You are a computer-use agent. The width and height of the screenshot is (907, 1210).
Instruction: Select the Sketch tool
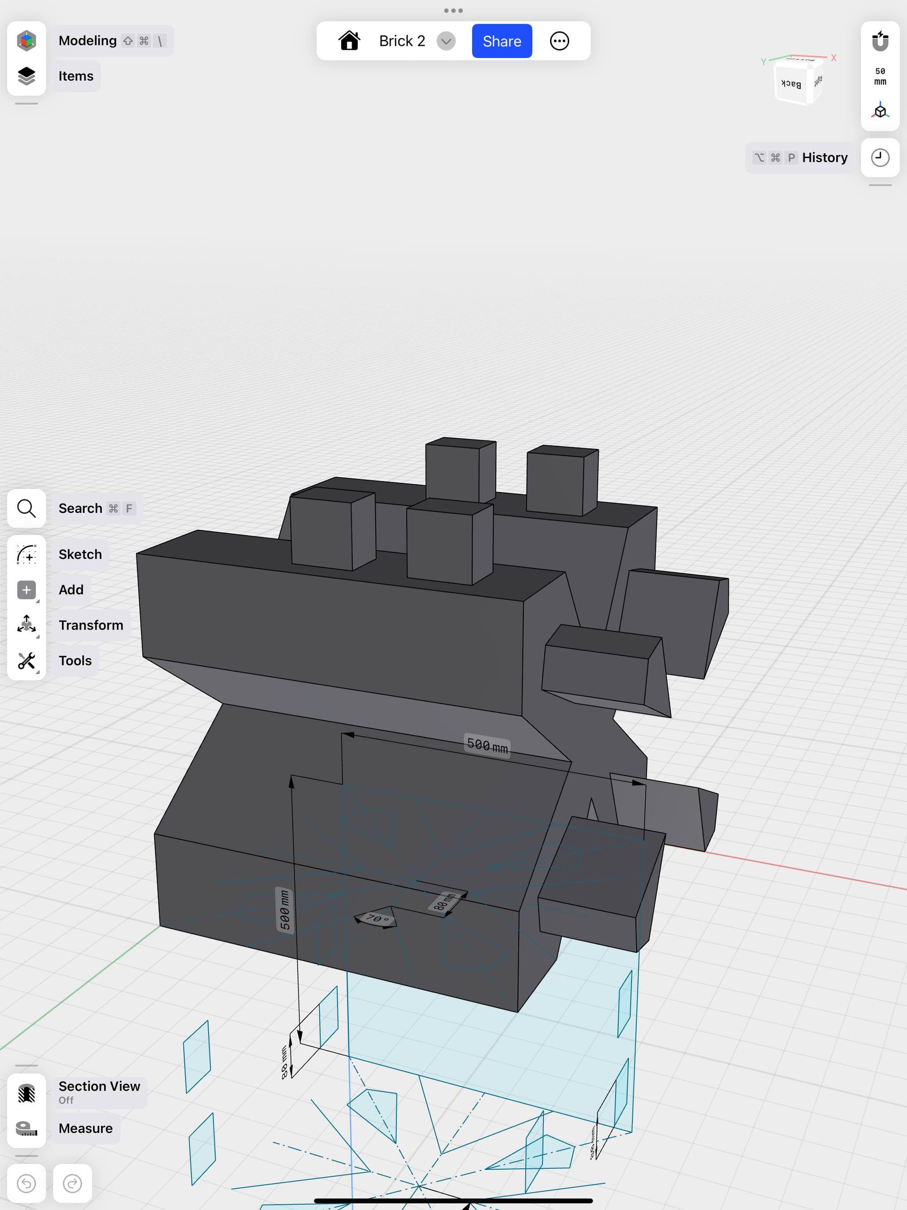point(26,555)
